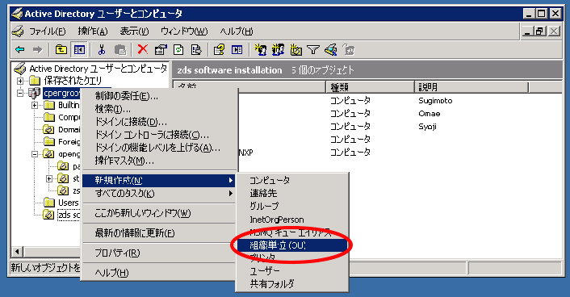This screenshot has width=570, height=297.
Task: Choose ここから新しいウィンドウ(W)
Action: 160,213
